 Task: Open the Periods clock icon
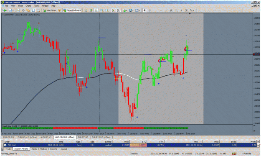point(130,10)
